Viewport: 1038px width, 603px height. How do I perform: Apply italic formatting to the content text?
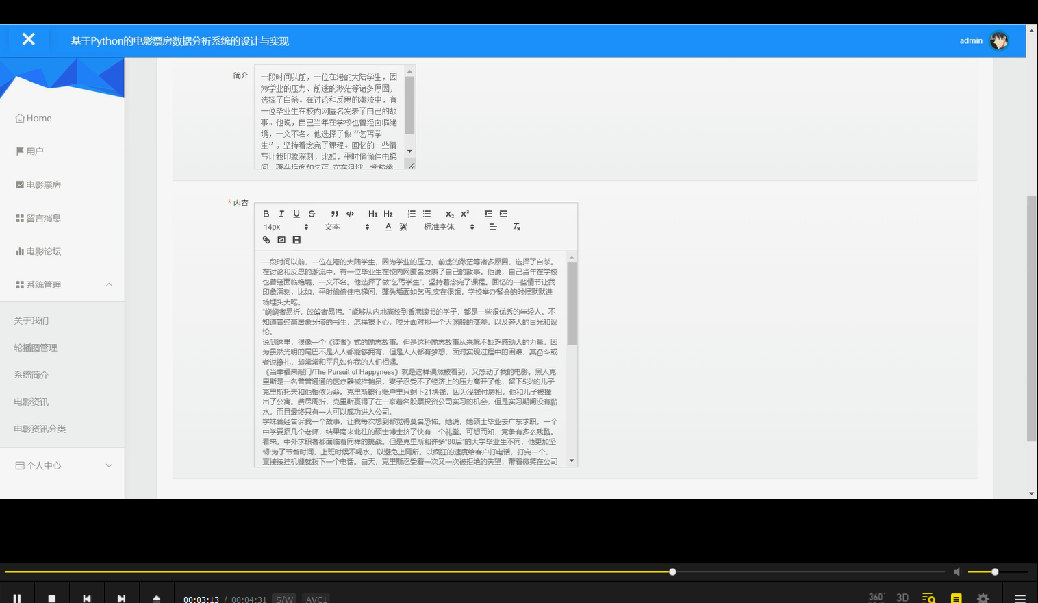(x=281, y=214)
